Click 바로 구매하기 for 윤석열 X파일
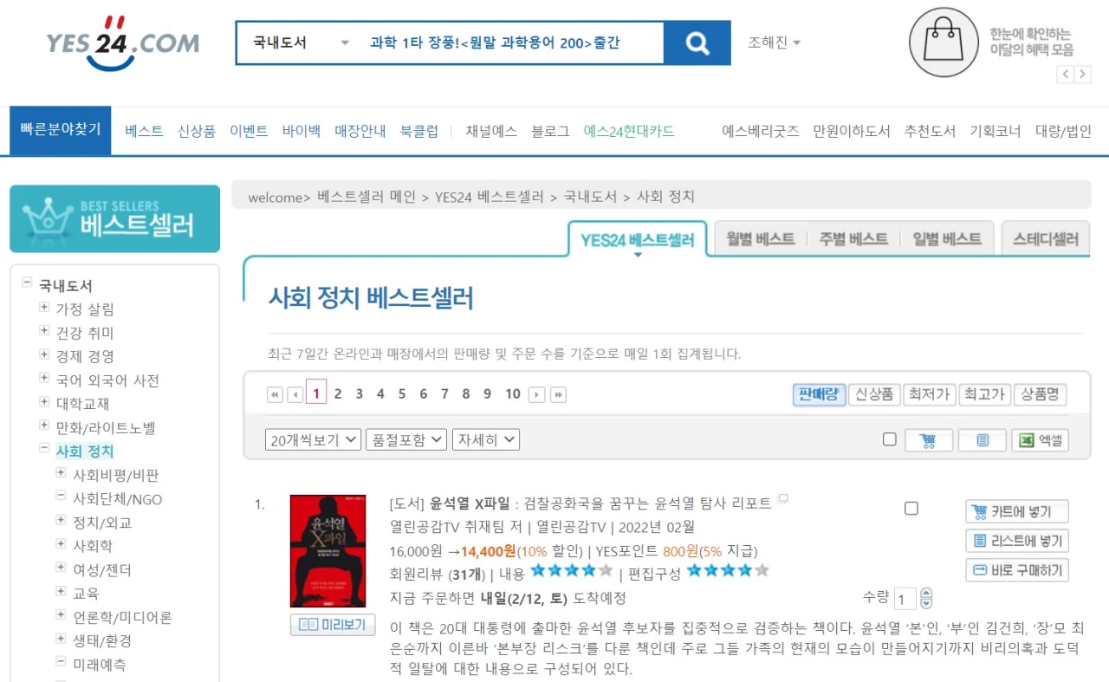The height and width of the screenshot is (682, 1109). (1017, 570)
